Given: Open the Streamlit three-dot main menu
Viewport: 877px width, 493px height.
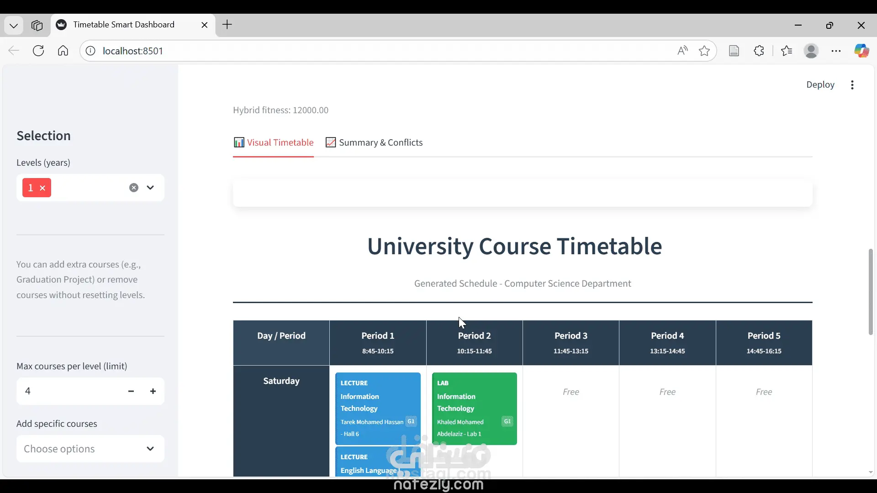Looking at the screenshot, I should [x=852, y=85].
